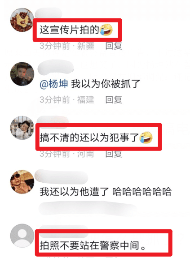Click 回复 under the 新疆 comment

(x=114, y=46)
